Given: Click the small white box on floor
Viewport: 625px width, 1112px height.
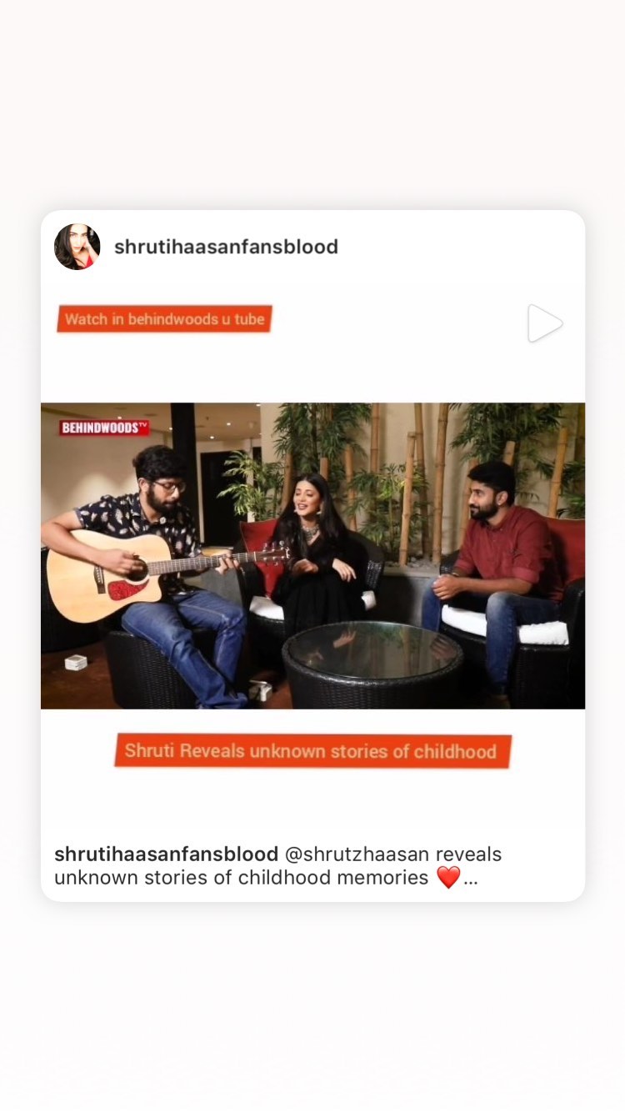Looking at the screenshot, I should pos(76,663).
